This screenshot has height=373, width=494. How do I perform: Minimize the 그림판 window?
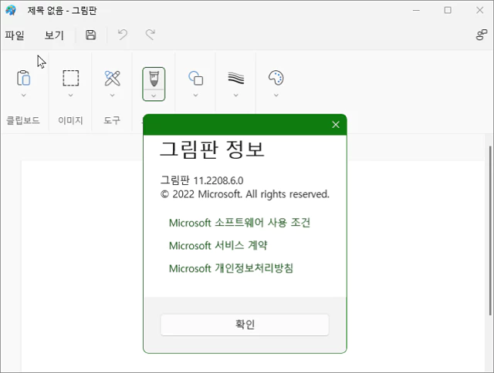coord(416,10)
